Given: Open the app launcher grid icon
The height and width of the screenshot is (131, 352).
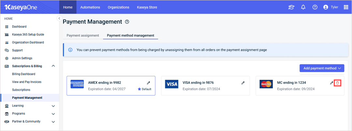Looking at the screenshot, I should (x=346, y=7).
